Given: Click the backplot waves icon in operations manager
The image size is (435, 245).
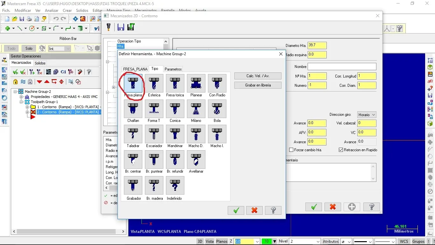Looking at the screenshot, I should click(48, 72).
